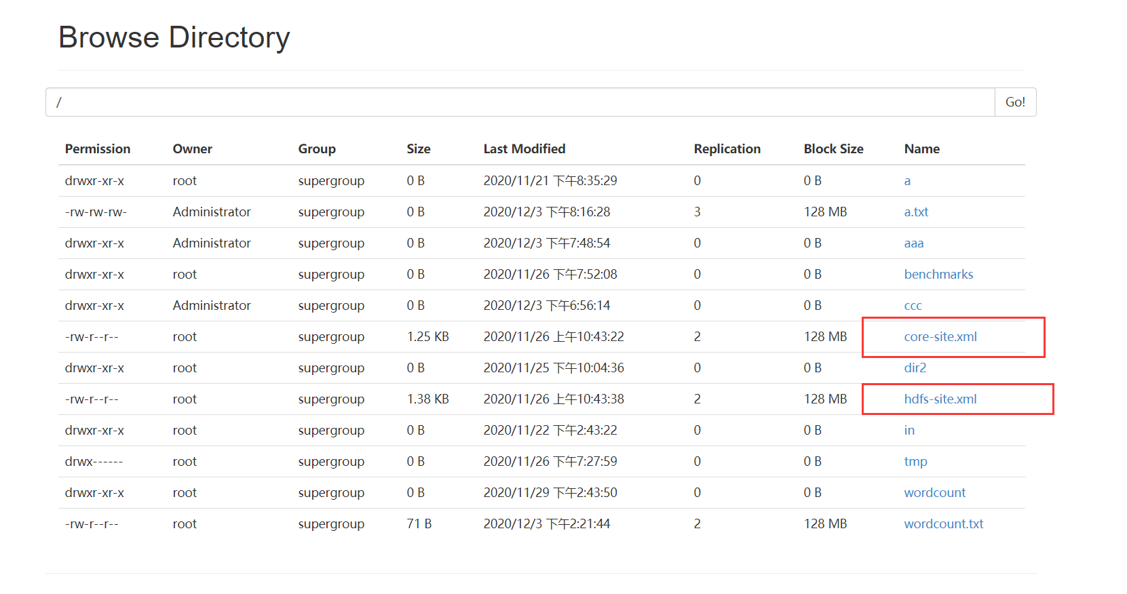Screen dimensions: 1127x594
Task: Click the Block Size column header
Action: pyautogui.click(x=834, y=149)
